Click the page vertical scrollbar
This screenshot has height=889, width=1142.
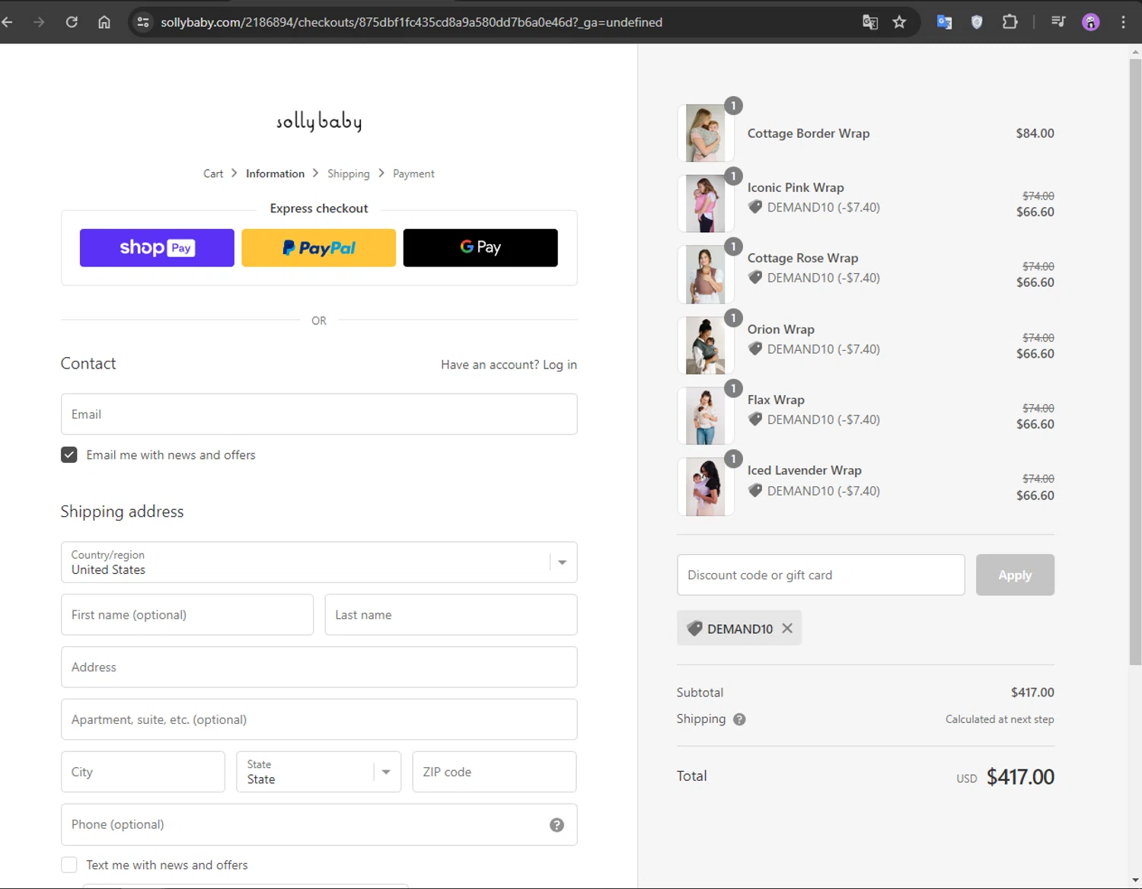click(x=1135, y=362)
